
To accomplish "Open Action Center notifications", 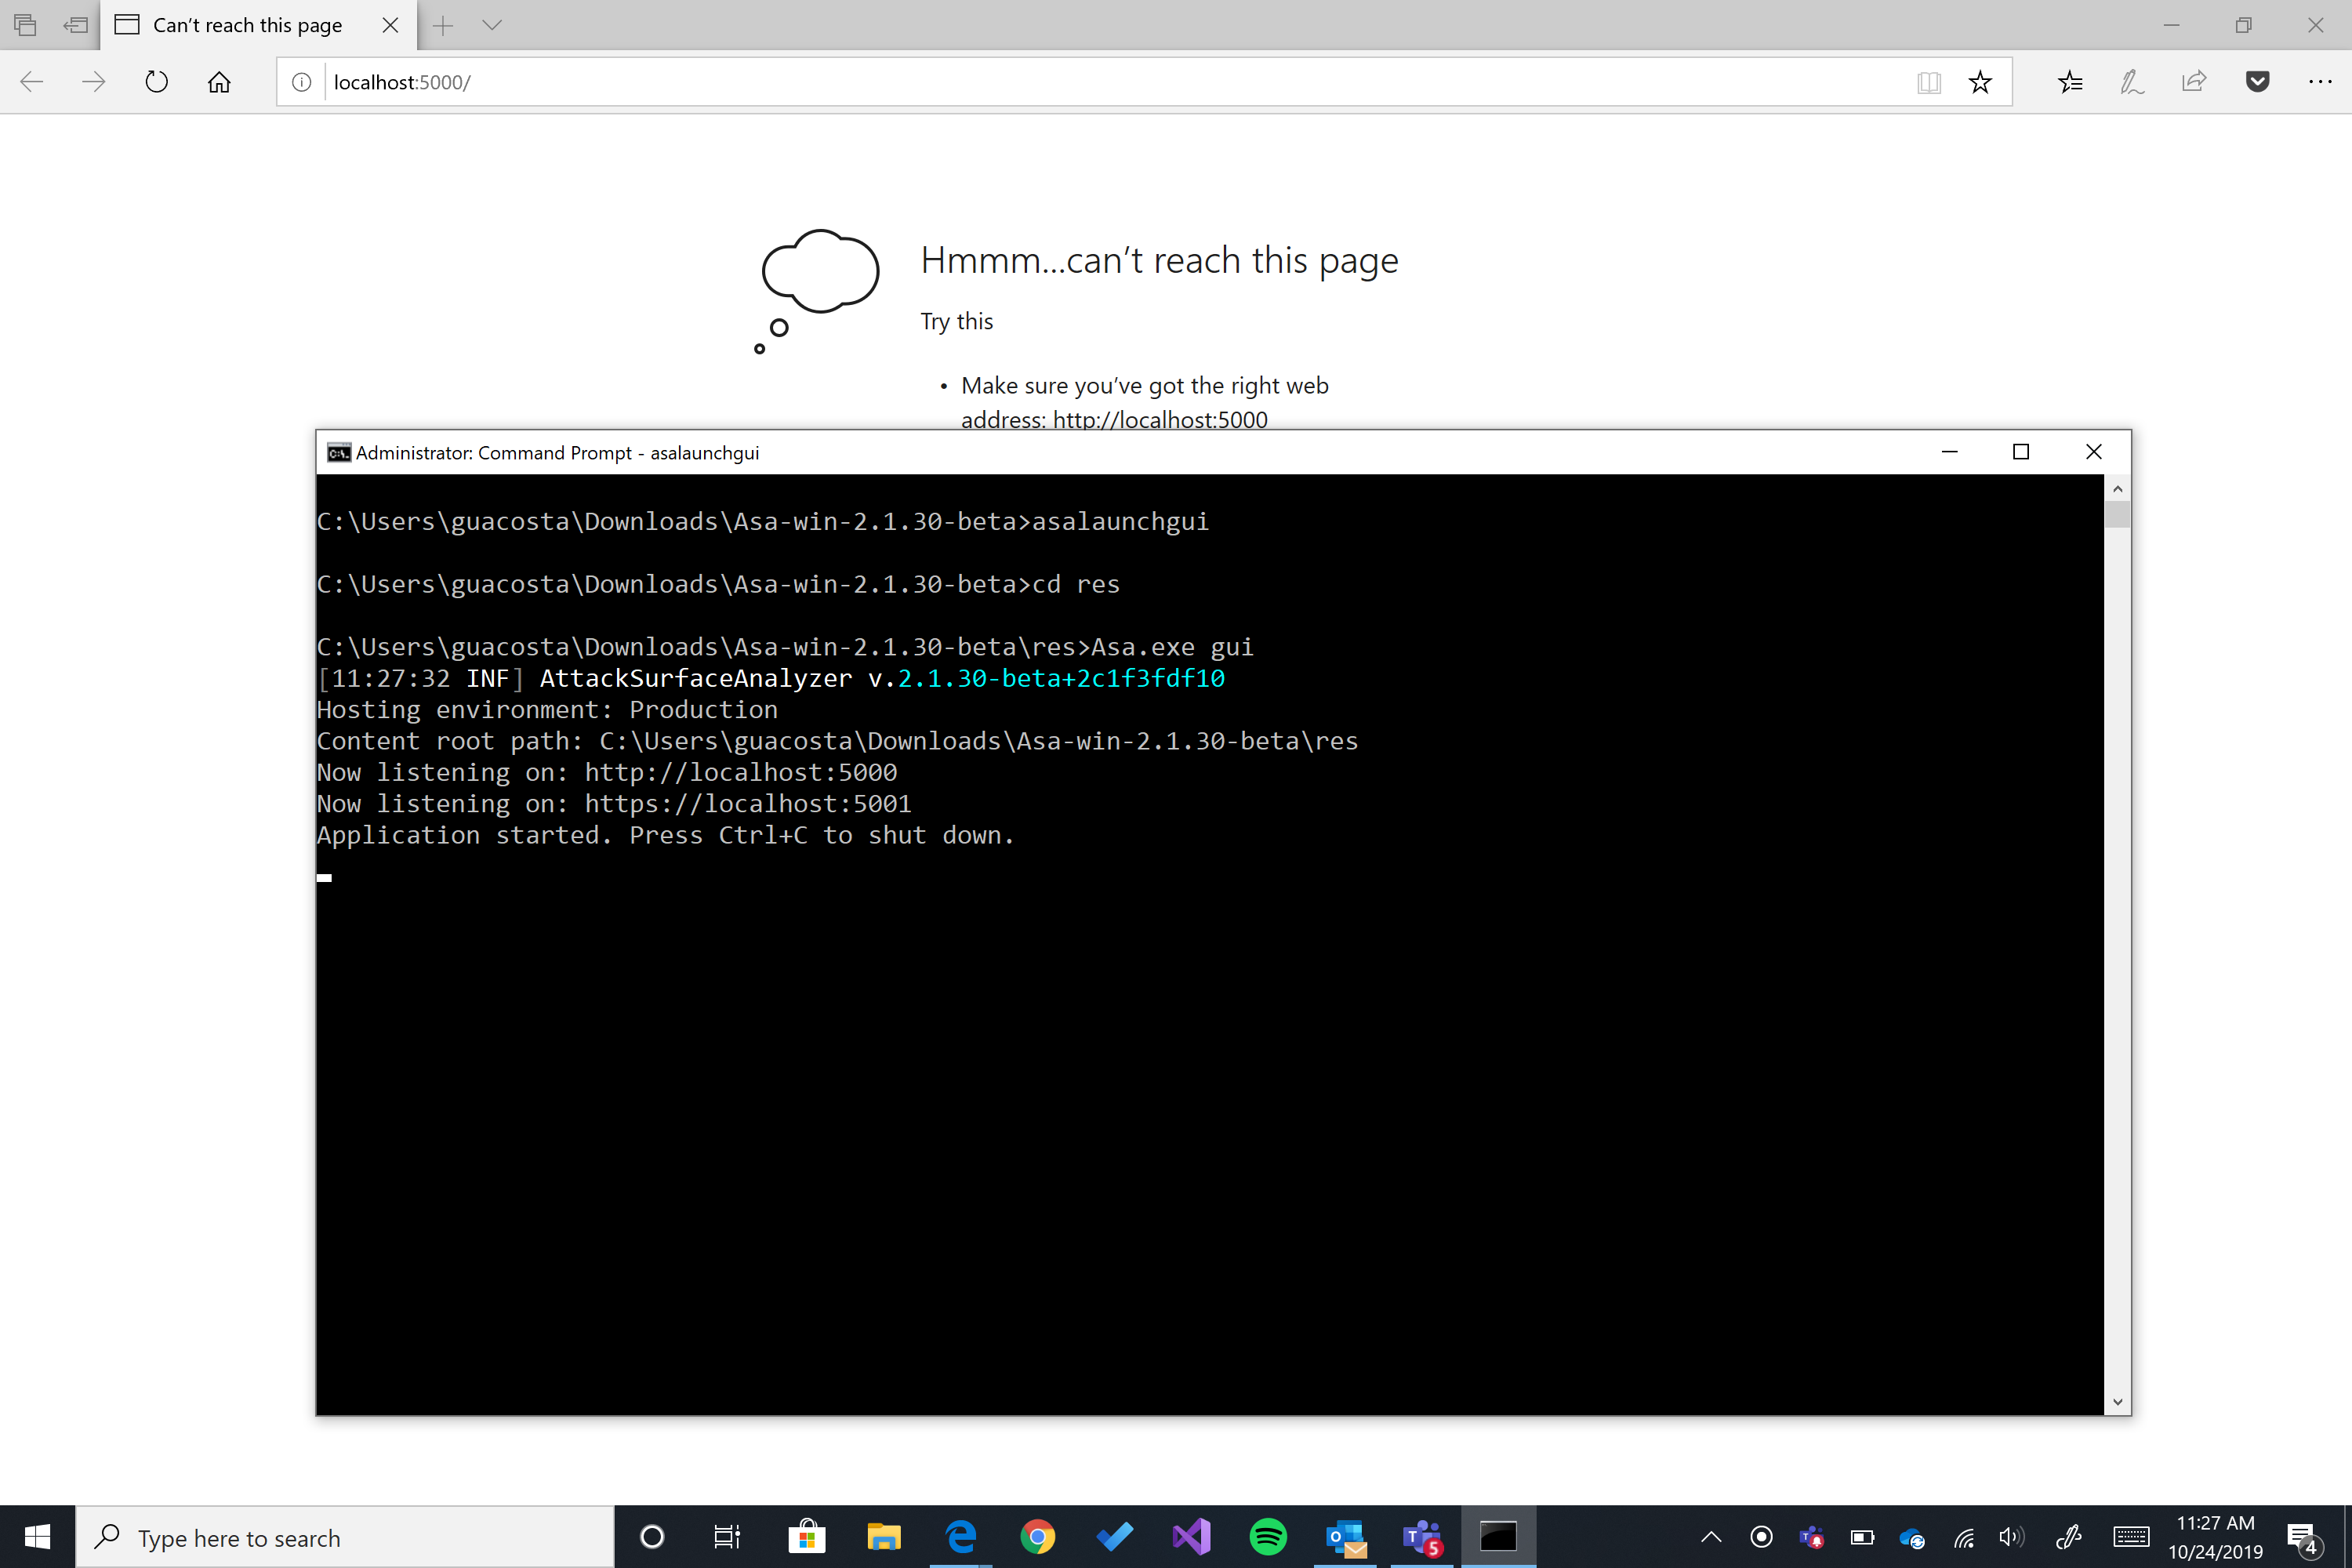I will [x=2303, y=1537].
